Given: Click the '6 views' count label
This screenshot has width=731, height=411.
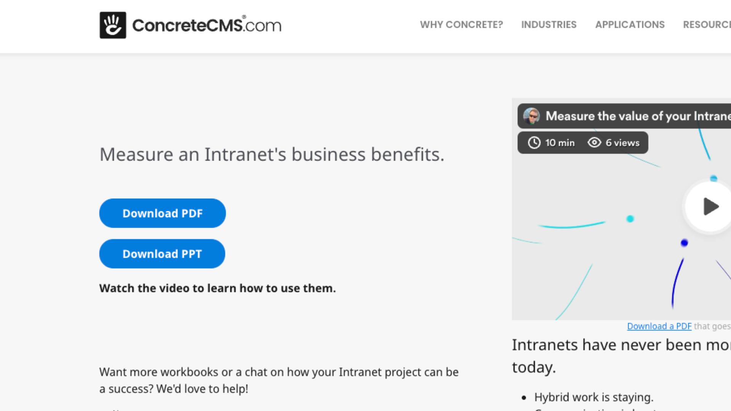Looking at the screenshot, I should point(622,143).
